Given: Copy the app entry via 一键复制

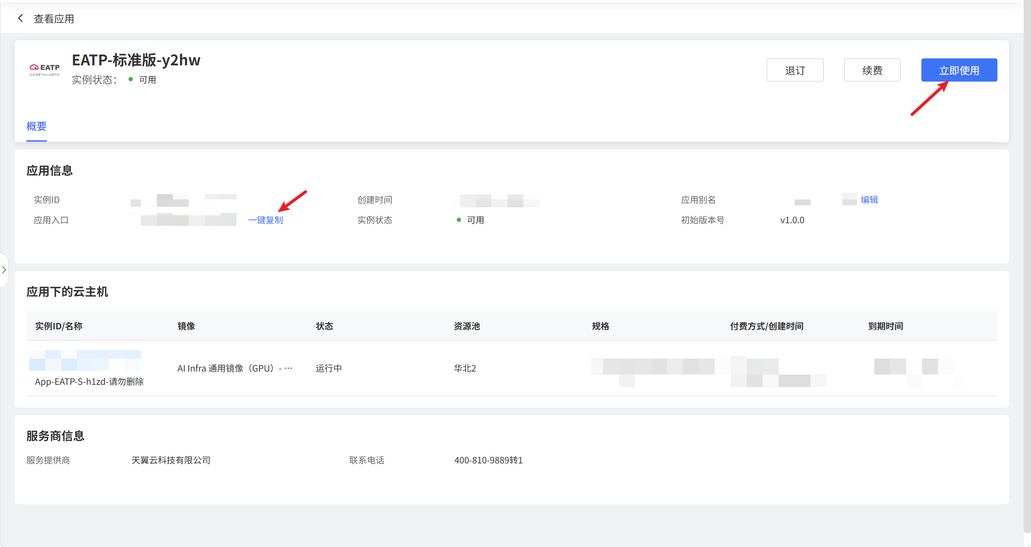Looking at the screenshot, I should tap(265, 220).
